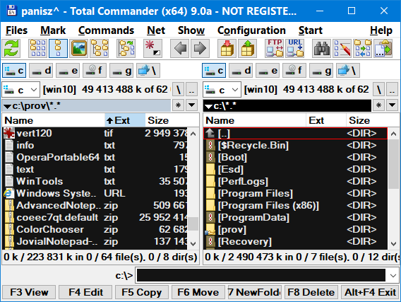Select the [prov] folder in right panel
The height and width of the screenshot is (302, 401).
[x=295, y=230]
